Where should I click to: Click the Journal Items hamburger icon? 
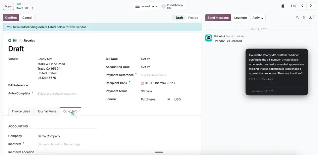(x=137, y=6)
